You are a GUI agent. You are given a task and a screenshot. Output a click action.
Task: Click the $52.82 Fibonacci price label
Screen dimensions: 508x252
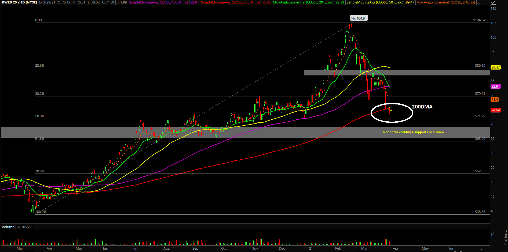[480, 171]
